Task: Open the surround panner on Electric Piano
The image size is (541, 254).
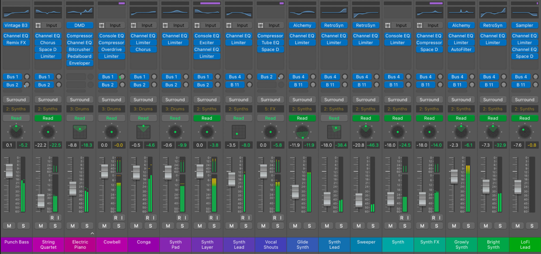Action: pyautogui.click(x=80, y=132)
